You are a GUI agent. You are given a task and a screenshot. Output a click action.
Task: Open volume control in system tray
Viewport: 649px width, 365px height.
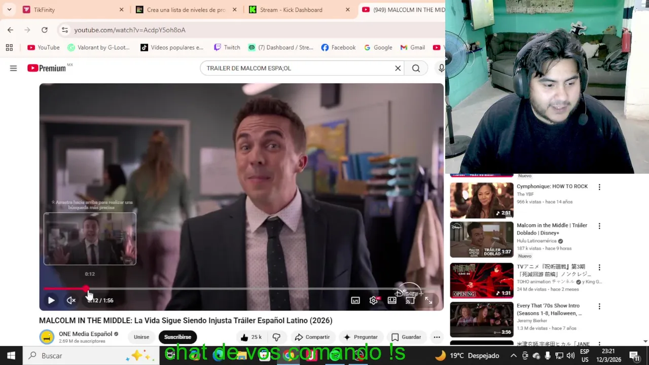click(x=570, y=356)
